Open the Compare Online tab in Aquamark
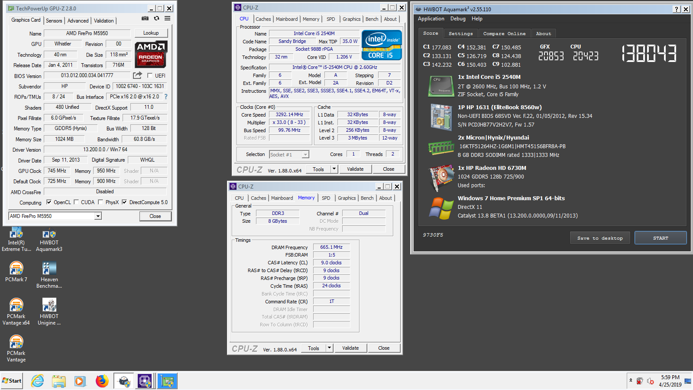The height and width of the screenshot is (390, 693). (504, 33)
